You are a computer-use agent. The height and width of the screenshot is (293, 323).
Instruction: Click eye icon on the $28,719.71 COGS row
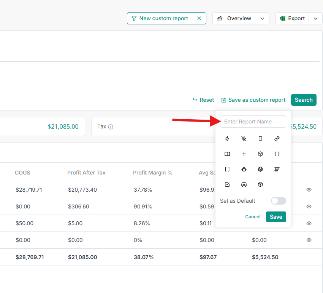click(x=309, y=189)
